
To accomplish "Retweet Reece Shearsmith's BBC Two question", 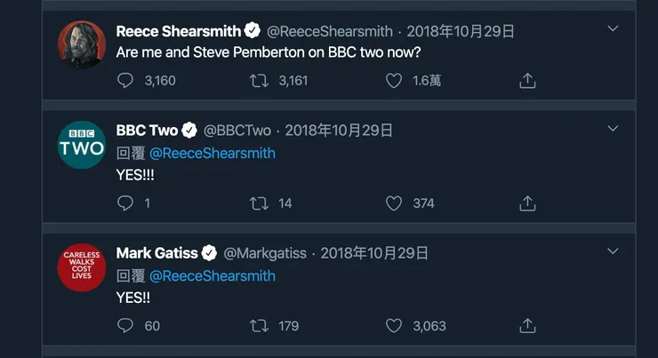I will [259, 81].
